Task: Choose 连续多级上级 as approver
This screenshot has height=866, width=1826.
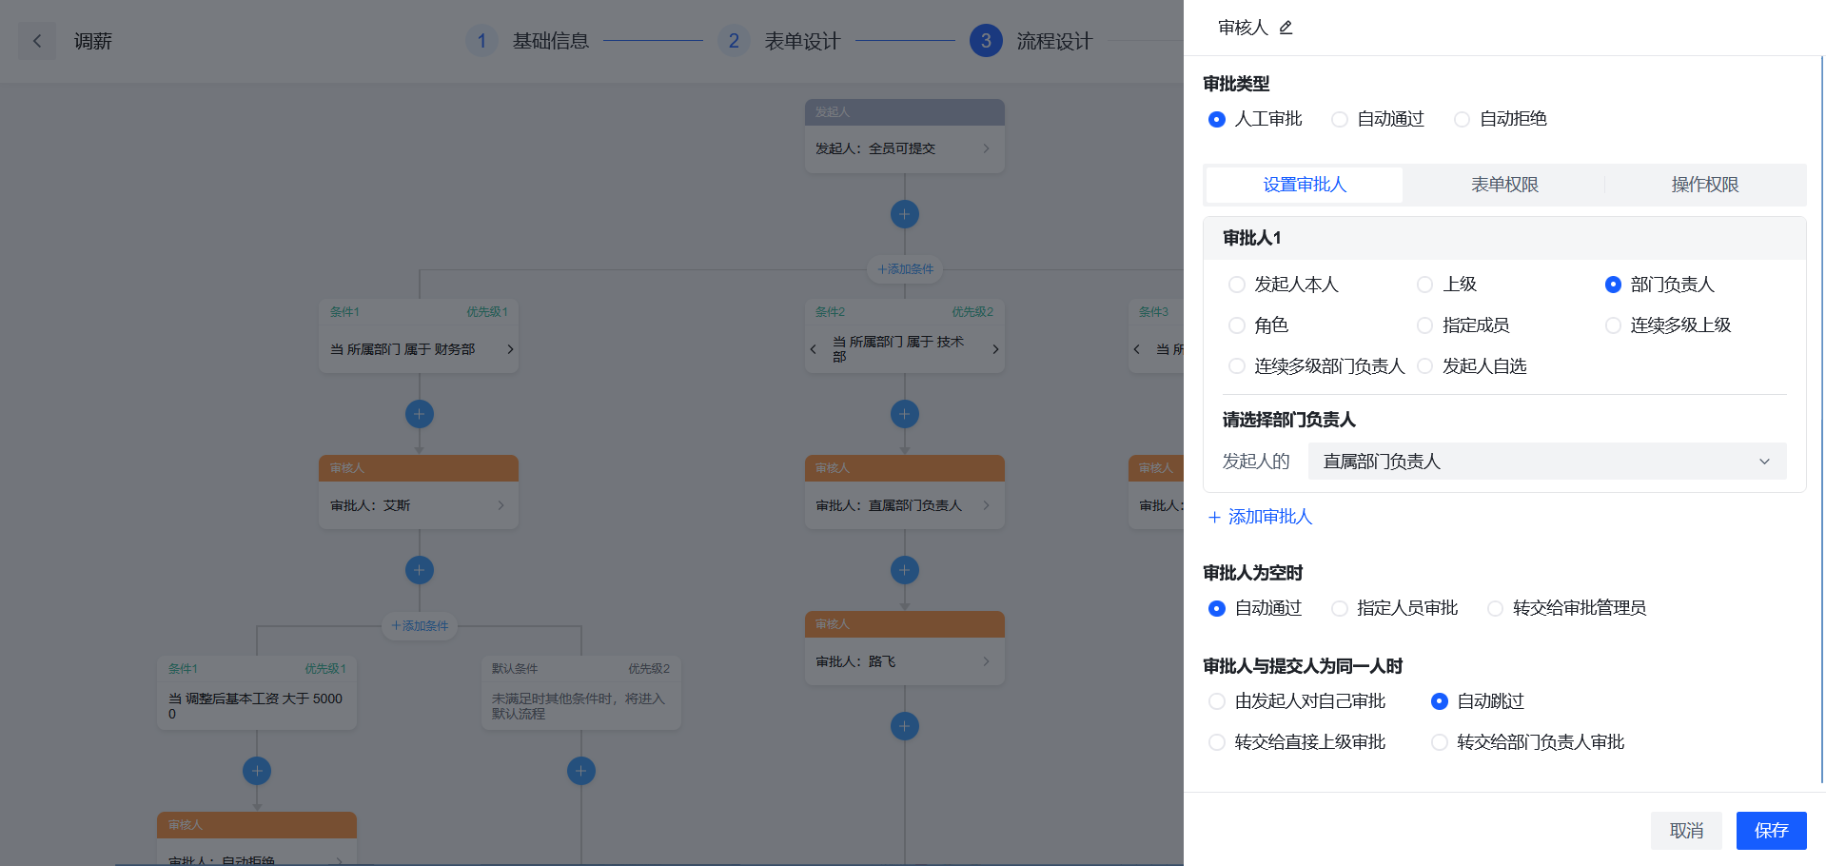Action: (1667, 325)
